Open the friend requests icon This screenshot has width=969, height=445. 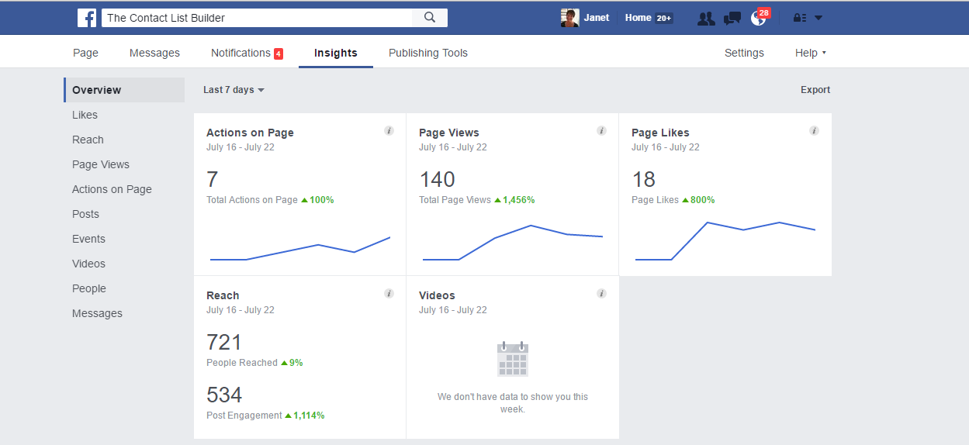pyautogui.click(x=705, y=19)
